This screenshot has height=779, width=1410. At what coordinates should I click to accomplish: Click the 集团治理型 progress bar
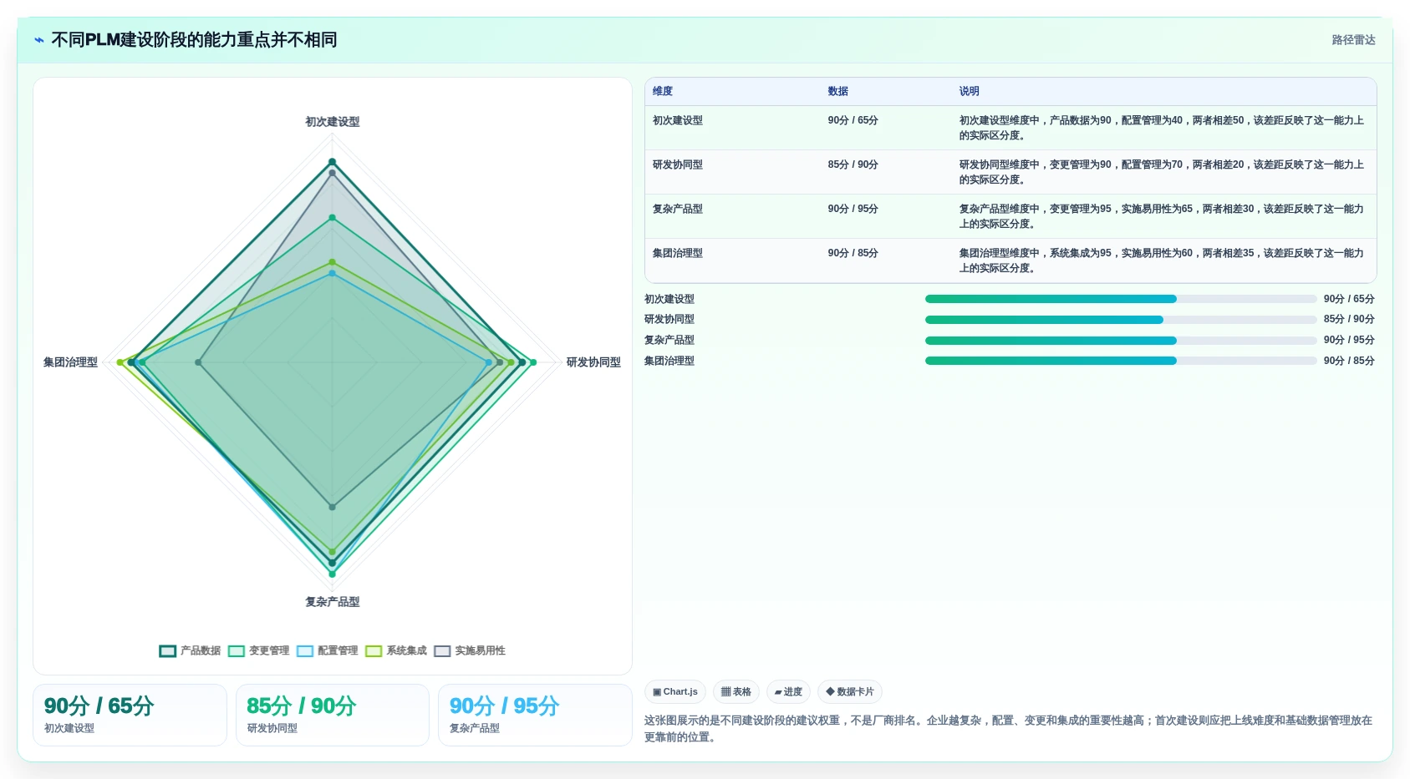tap(1121, 361)
